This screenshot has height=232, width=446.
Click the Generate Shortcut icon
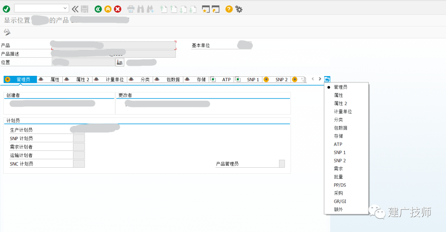coord(216,9)
